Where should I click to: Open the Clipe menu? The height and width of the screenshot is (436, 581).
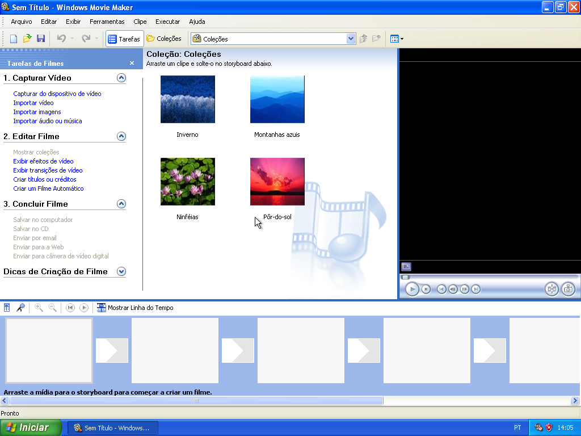click(x=140, y=22)
